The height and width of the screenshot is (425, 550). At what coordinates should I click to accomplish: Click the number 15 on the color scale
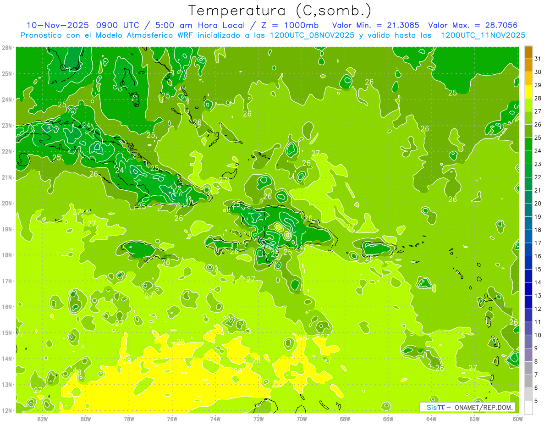538,269
